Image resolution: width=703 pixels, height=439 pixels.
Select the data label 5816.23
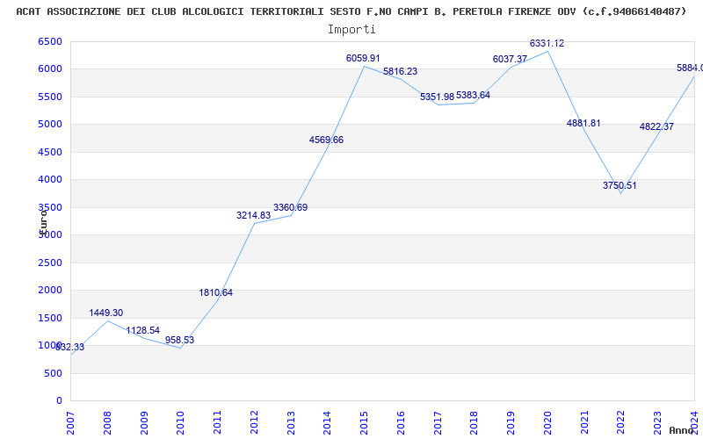401,71
